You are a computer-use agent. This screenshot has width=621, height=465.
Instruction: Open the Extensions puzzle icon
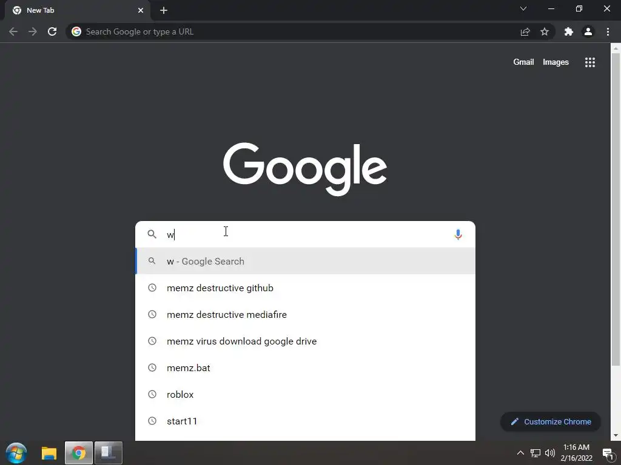(x=569, y=31)
